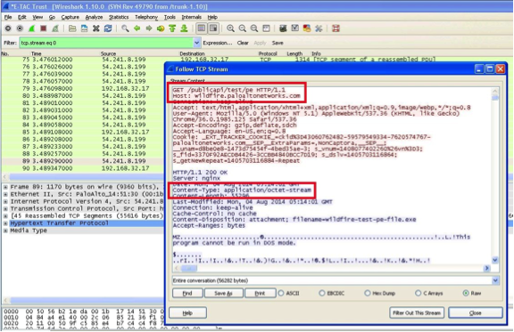The image size is (514, 332).
Task: Open Entire conversation direction dropdown
Action: [x=495, y=280]
